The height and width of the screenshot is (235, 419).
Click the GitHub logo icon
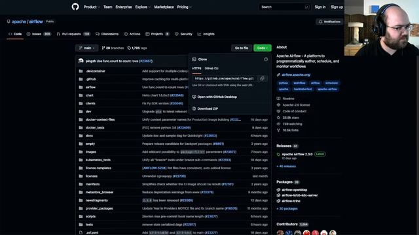(x=75, y=7)
